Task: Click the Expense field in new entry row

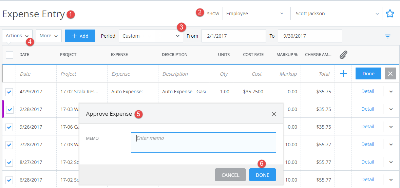Action: point(133,74)
